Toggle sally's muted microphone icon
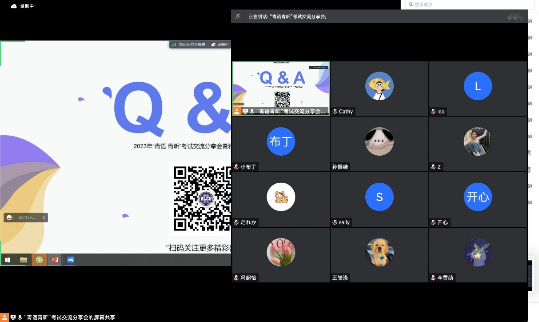Image resolution: width=539 pixels, height=322 pixels. tap(335, 222)
